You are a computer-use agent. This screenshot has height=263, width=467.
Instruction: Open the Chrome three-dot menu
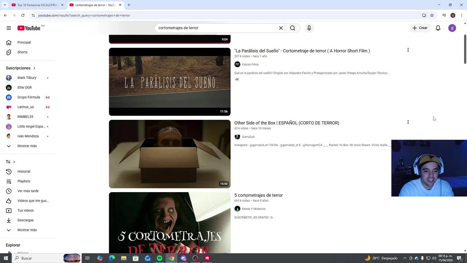click(462, 15)
